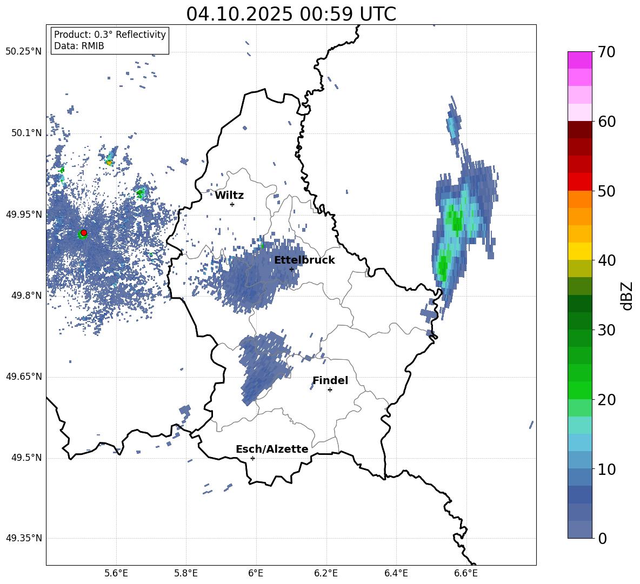
Task: Click the 50.25°N latitude label
Action: click(x=24, y=52)
